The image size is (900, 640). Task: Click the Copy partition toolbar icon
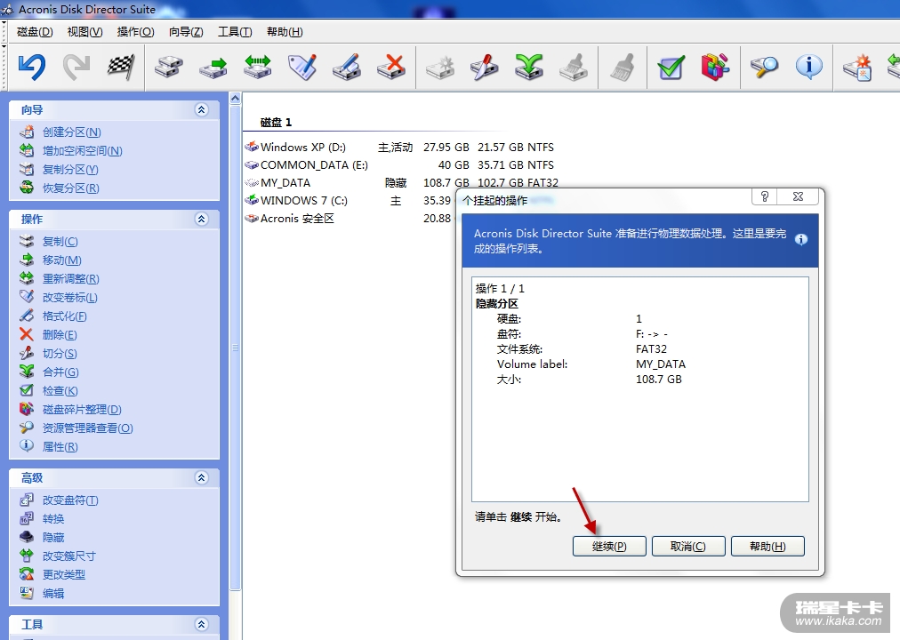point(169,67)
